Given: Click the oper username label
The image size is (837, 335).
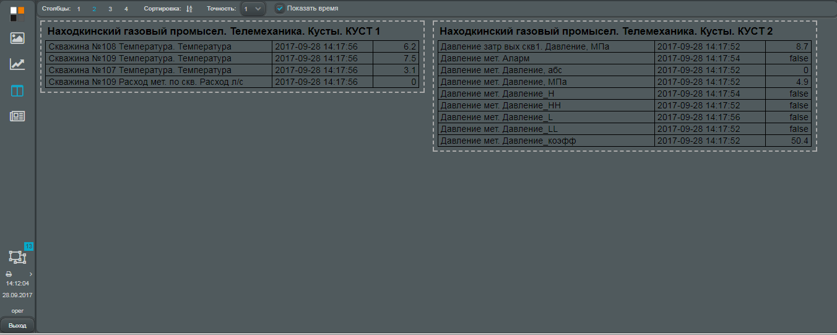Looking at the screenshot, I should [17, 311].
